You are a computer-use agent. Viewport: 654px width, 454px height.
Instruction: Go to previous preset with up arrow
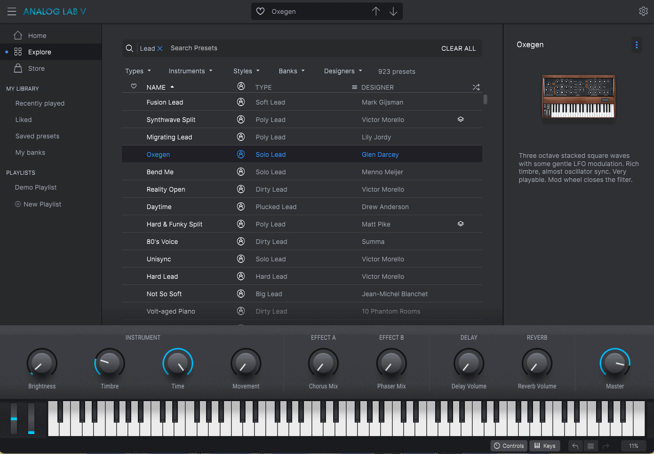point(376,11)
